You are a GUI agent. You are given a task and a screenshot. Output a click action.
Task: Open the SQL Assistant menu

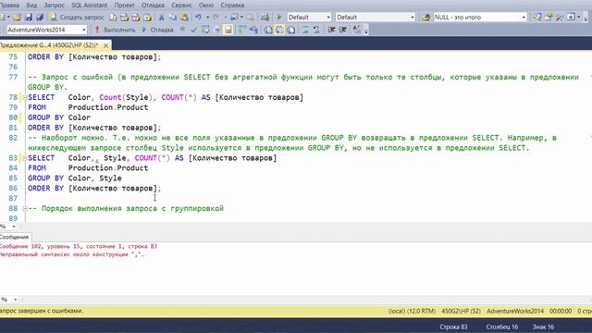click(90, 6)
